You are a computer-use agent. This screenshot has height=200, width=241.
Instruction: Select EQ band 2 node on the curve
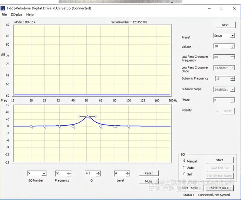tap(44, 126)
